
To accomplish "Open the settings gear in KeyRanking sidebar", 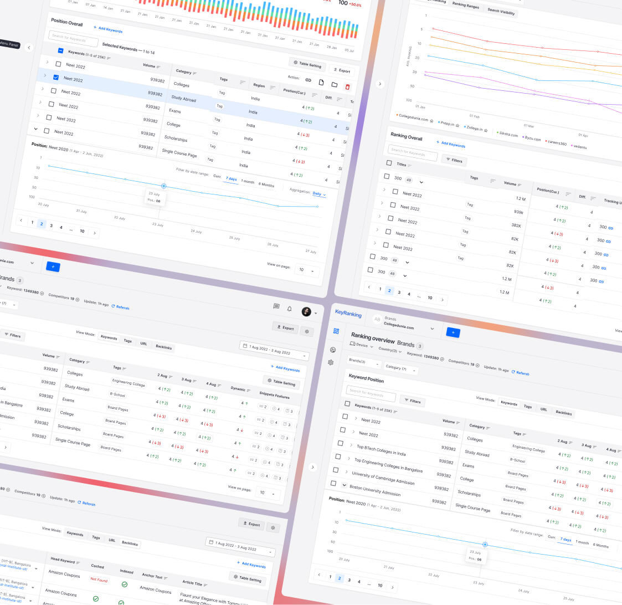I will (x=331, y=362).
